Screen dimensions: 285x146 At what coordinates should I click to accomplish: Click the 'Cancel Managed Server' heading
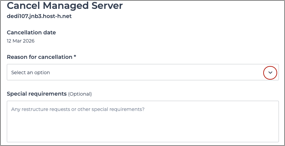coord(65,5)
